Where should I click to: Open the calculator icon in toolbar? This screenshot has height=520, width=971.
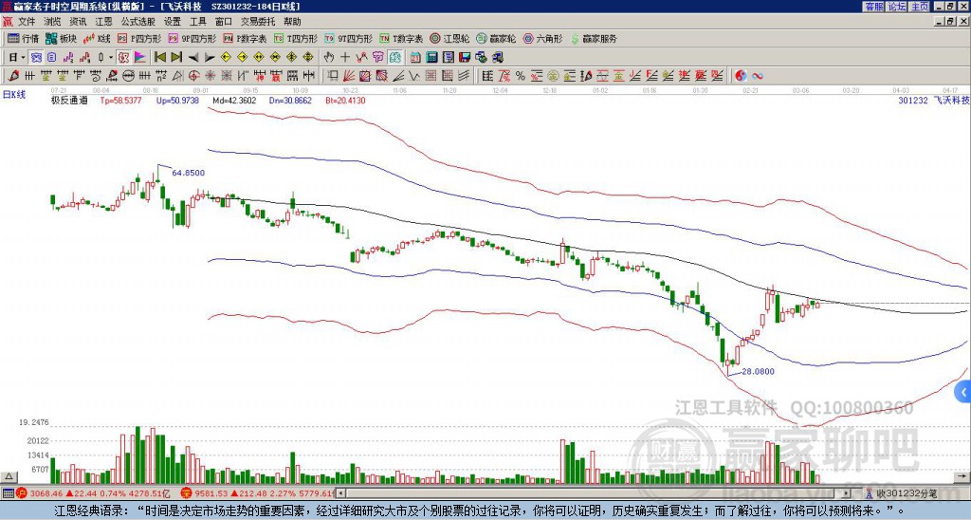(431, 58)
